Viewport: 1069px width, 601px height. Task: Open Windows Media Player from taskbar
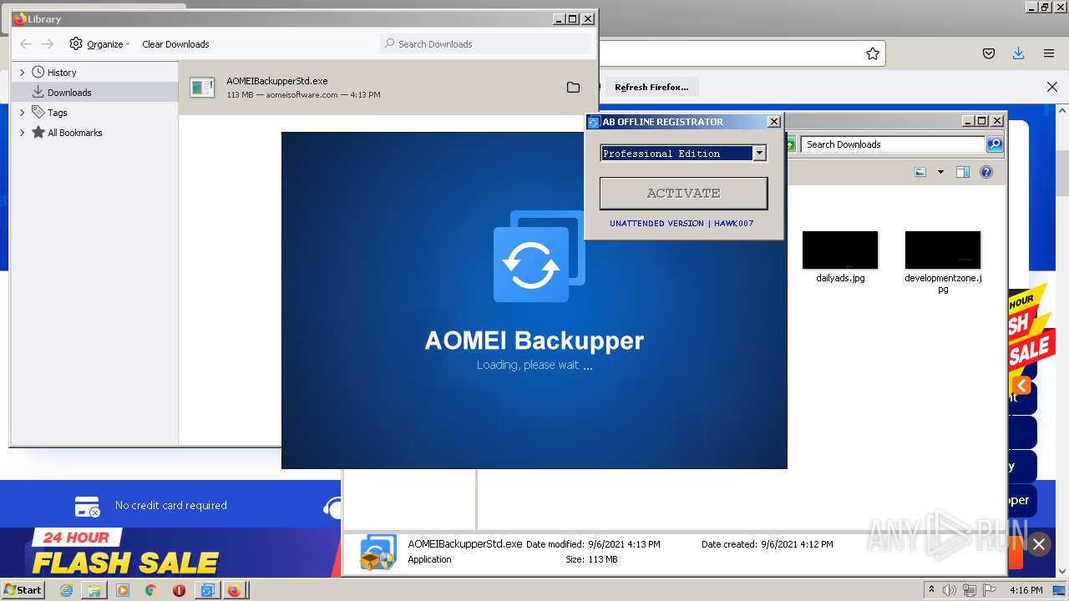(x=123, y=590)
